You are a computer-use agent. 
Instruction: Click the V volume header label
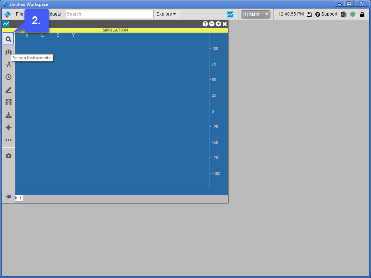73,35
